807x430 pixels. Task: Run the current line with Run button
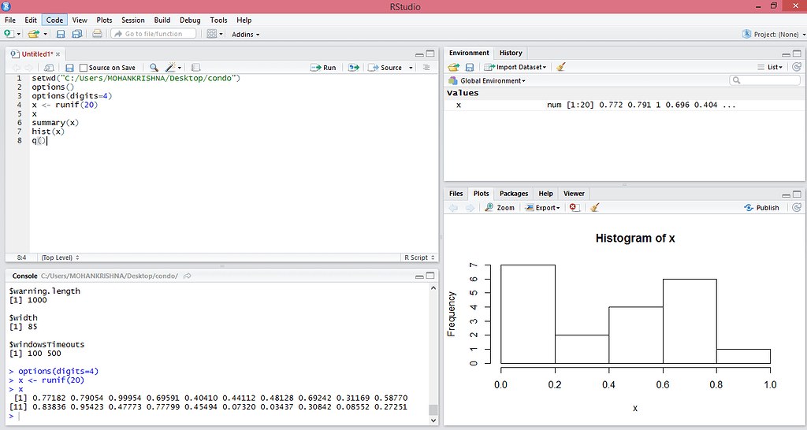323,68
